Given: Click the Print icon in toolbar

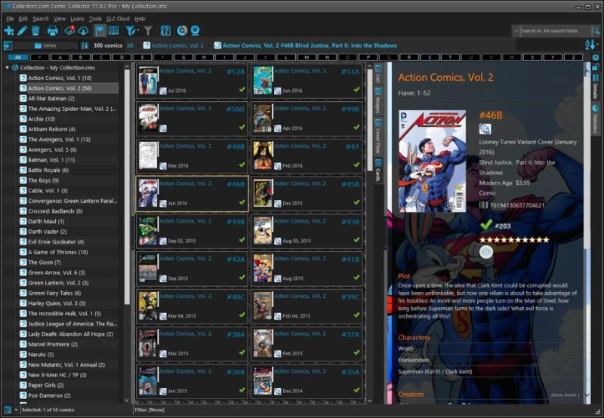Looking at the screenshot, I should click(53, 31).
